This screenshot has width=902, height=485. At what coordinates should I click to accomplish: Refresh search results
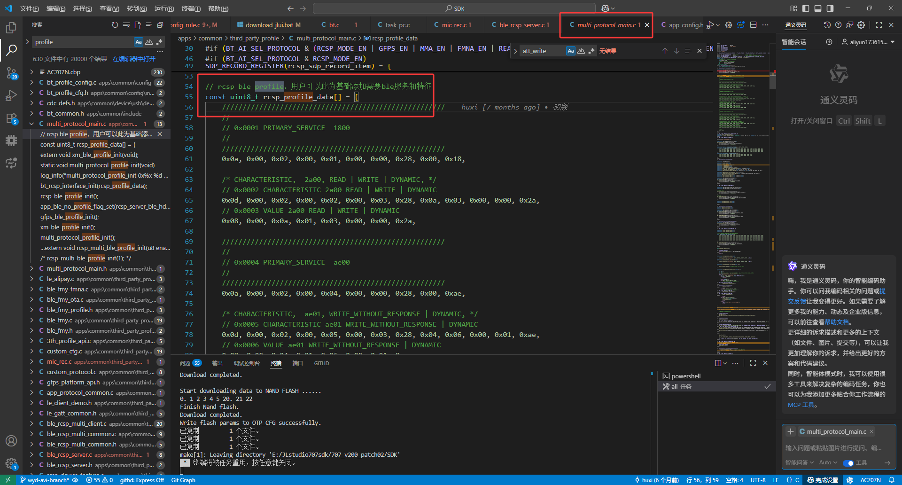pyautogui.click(x=115, y=25)
